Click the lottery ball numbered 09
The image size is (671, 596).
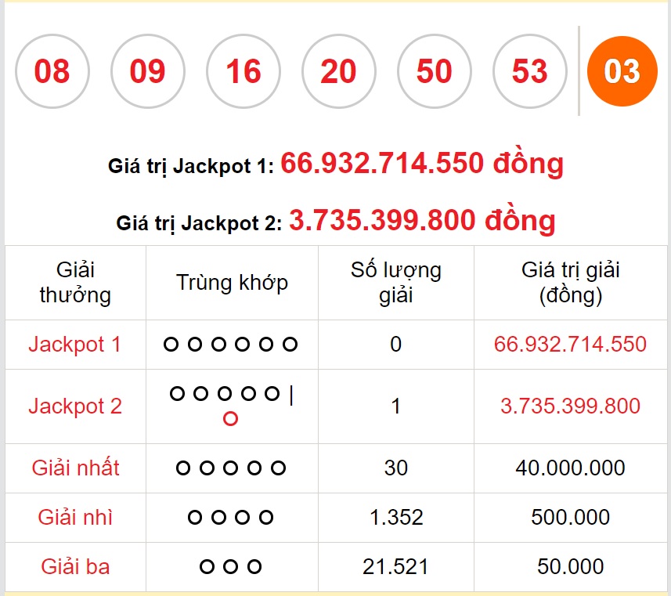point(148,71)
